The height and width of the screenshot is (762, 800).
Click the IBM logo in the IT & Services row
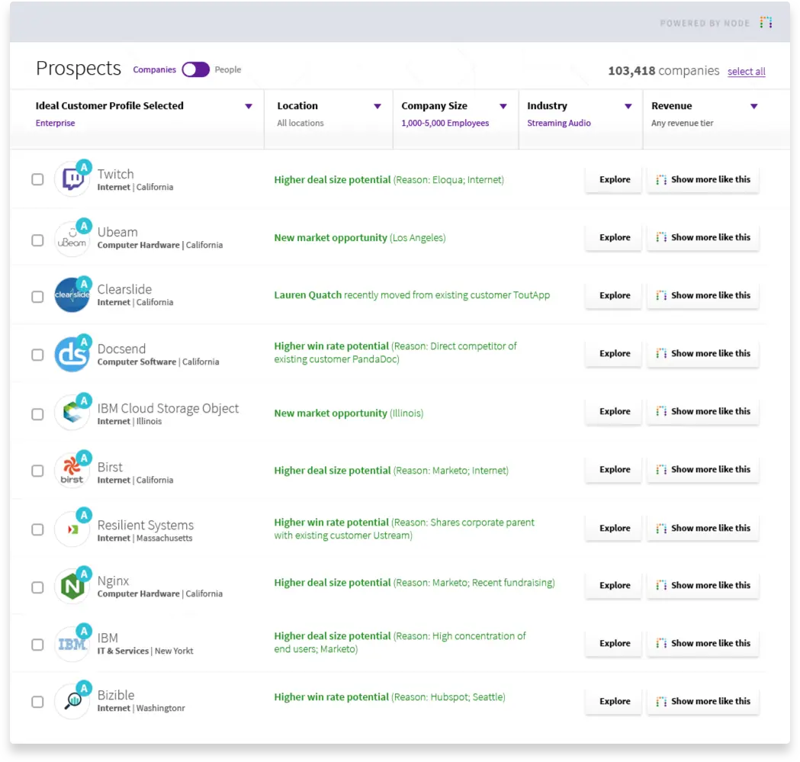point(72,645)
